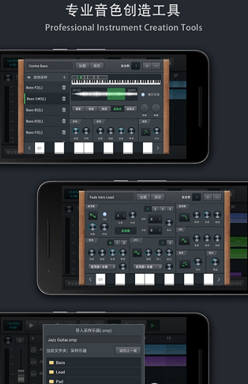Select oscillator 1 tab in the synth
Screen dimensions: 248x384
[147, 209]
